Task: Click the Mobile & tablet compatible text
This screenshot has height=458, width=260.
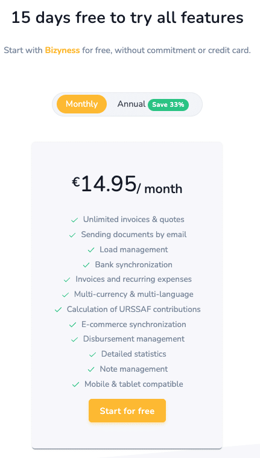Action: point(134,384)
